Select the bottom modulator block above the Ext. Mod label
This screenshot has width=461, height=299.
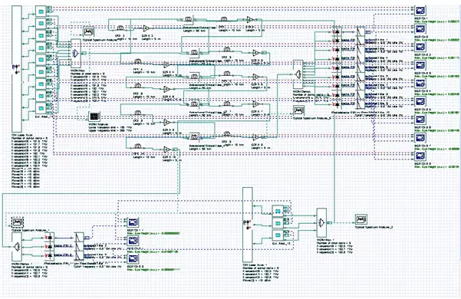[41, 108]
